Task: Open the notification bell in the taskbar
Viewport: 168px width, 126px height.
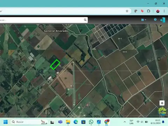Action: (163, 122)
